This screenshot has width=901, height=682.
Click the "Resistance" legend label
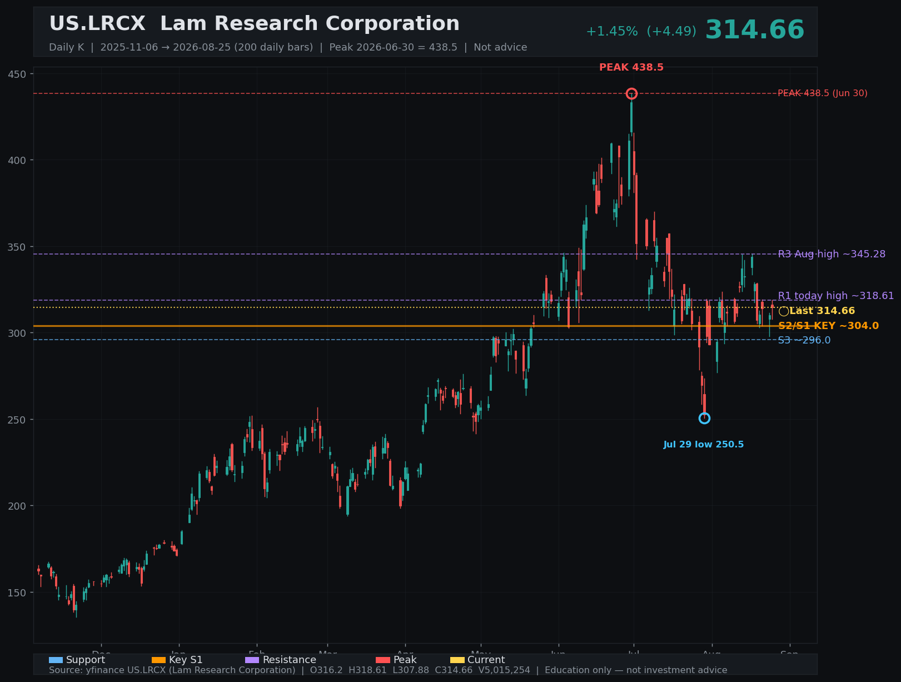[x=289, y=660]
